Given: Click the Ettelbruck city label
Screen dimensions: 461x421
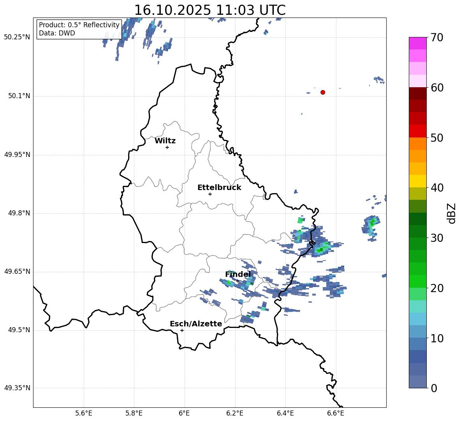Looking at the screenshot, I should 219,188.
